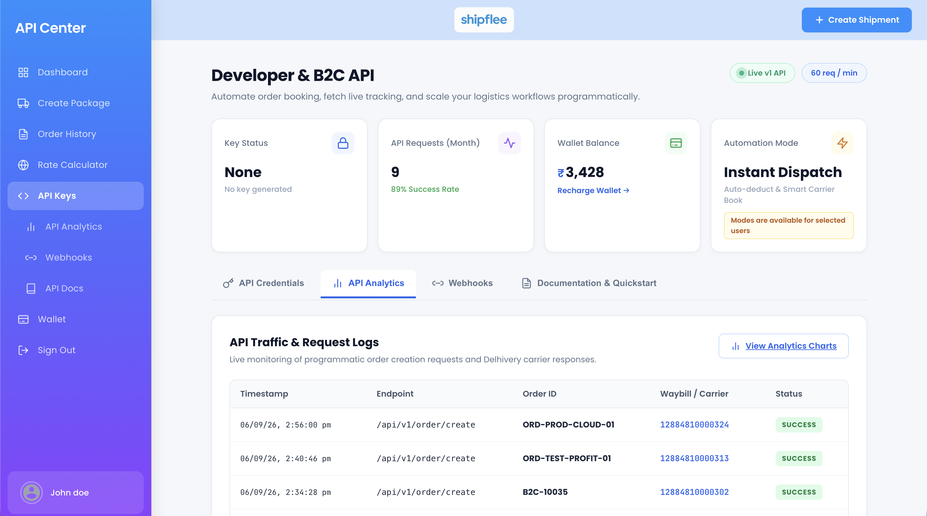This screenshot has height=516, width=927.
Task: Open sidebar API Analytics submenu item
Action: (76, 227)
